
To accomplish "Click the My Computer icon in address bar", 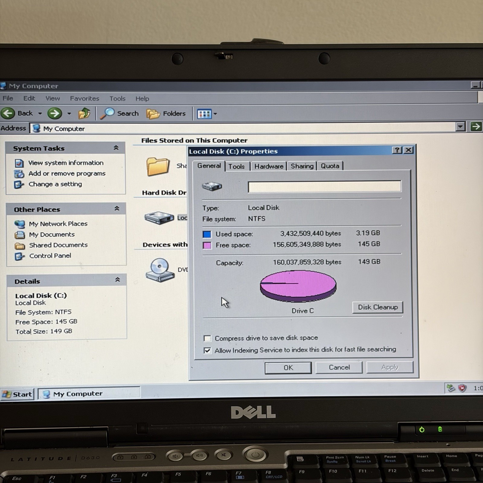I will pos(37,128).
